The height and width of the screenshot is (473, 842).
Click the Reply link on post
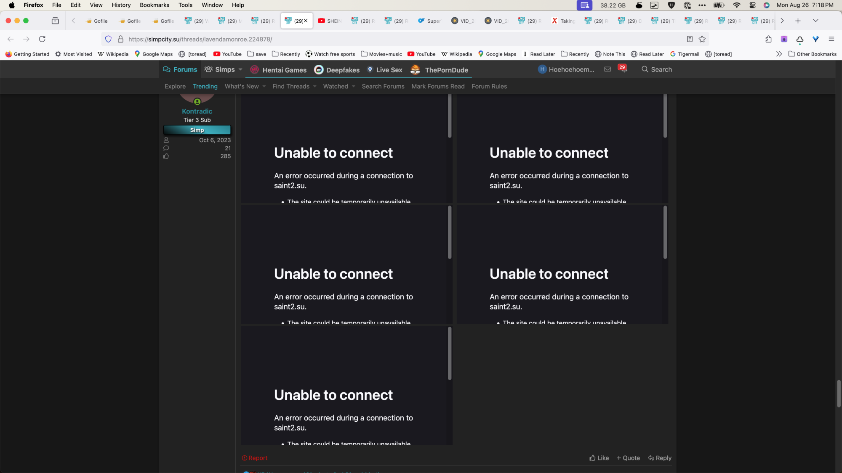[x=660, y=458]
